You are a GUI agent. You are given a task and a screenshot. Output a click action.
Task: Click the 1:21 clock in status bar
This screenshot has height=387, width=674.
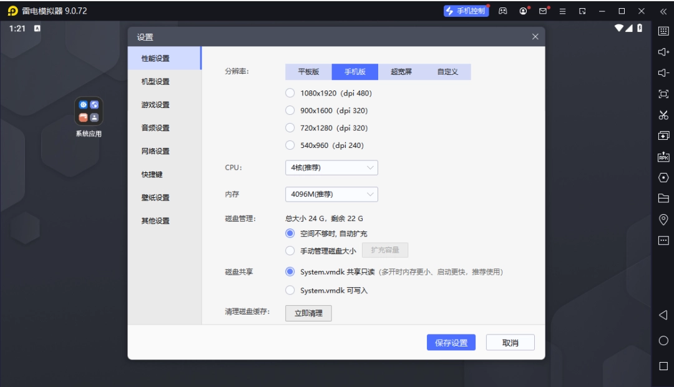point(17,28)
